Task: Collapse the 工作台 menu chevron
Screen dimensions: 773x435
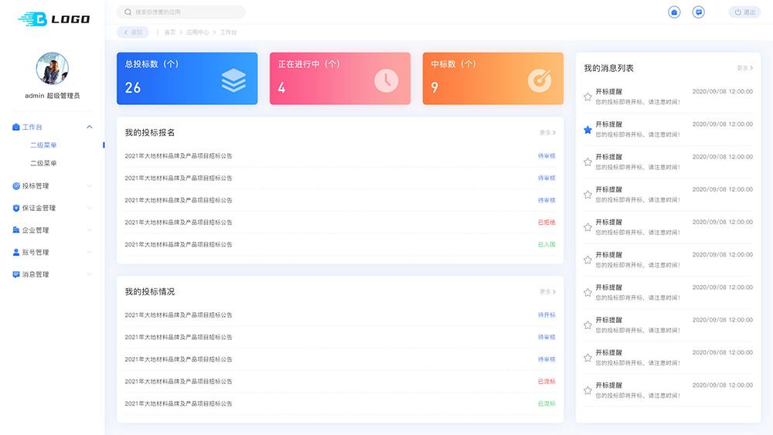Action: coord(90,127)
